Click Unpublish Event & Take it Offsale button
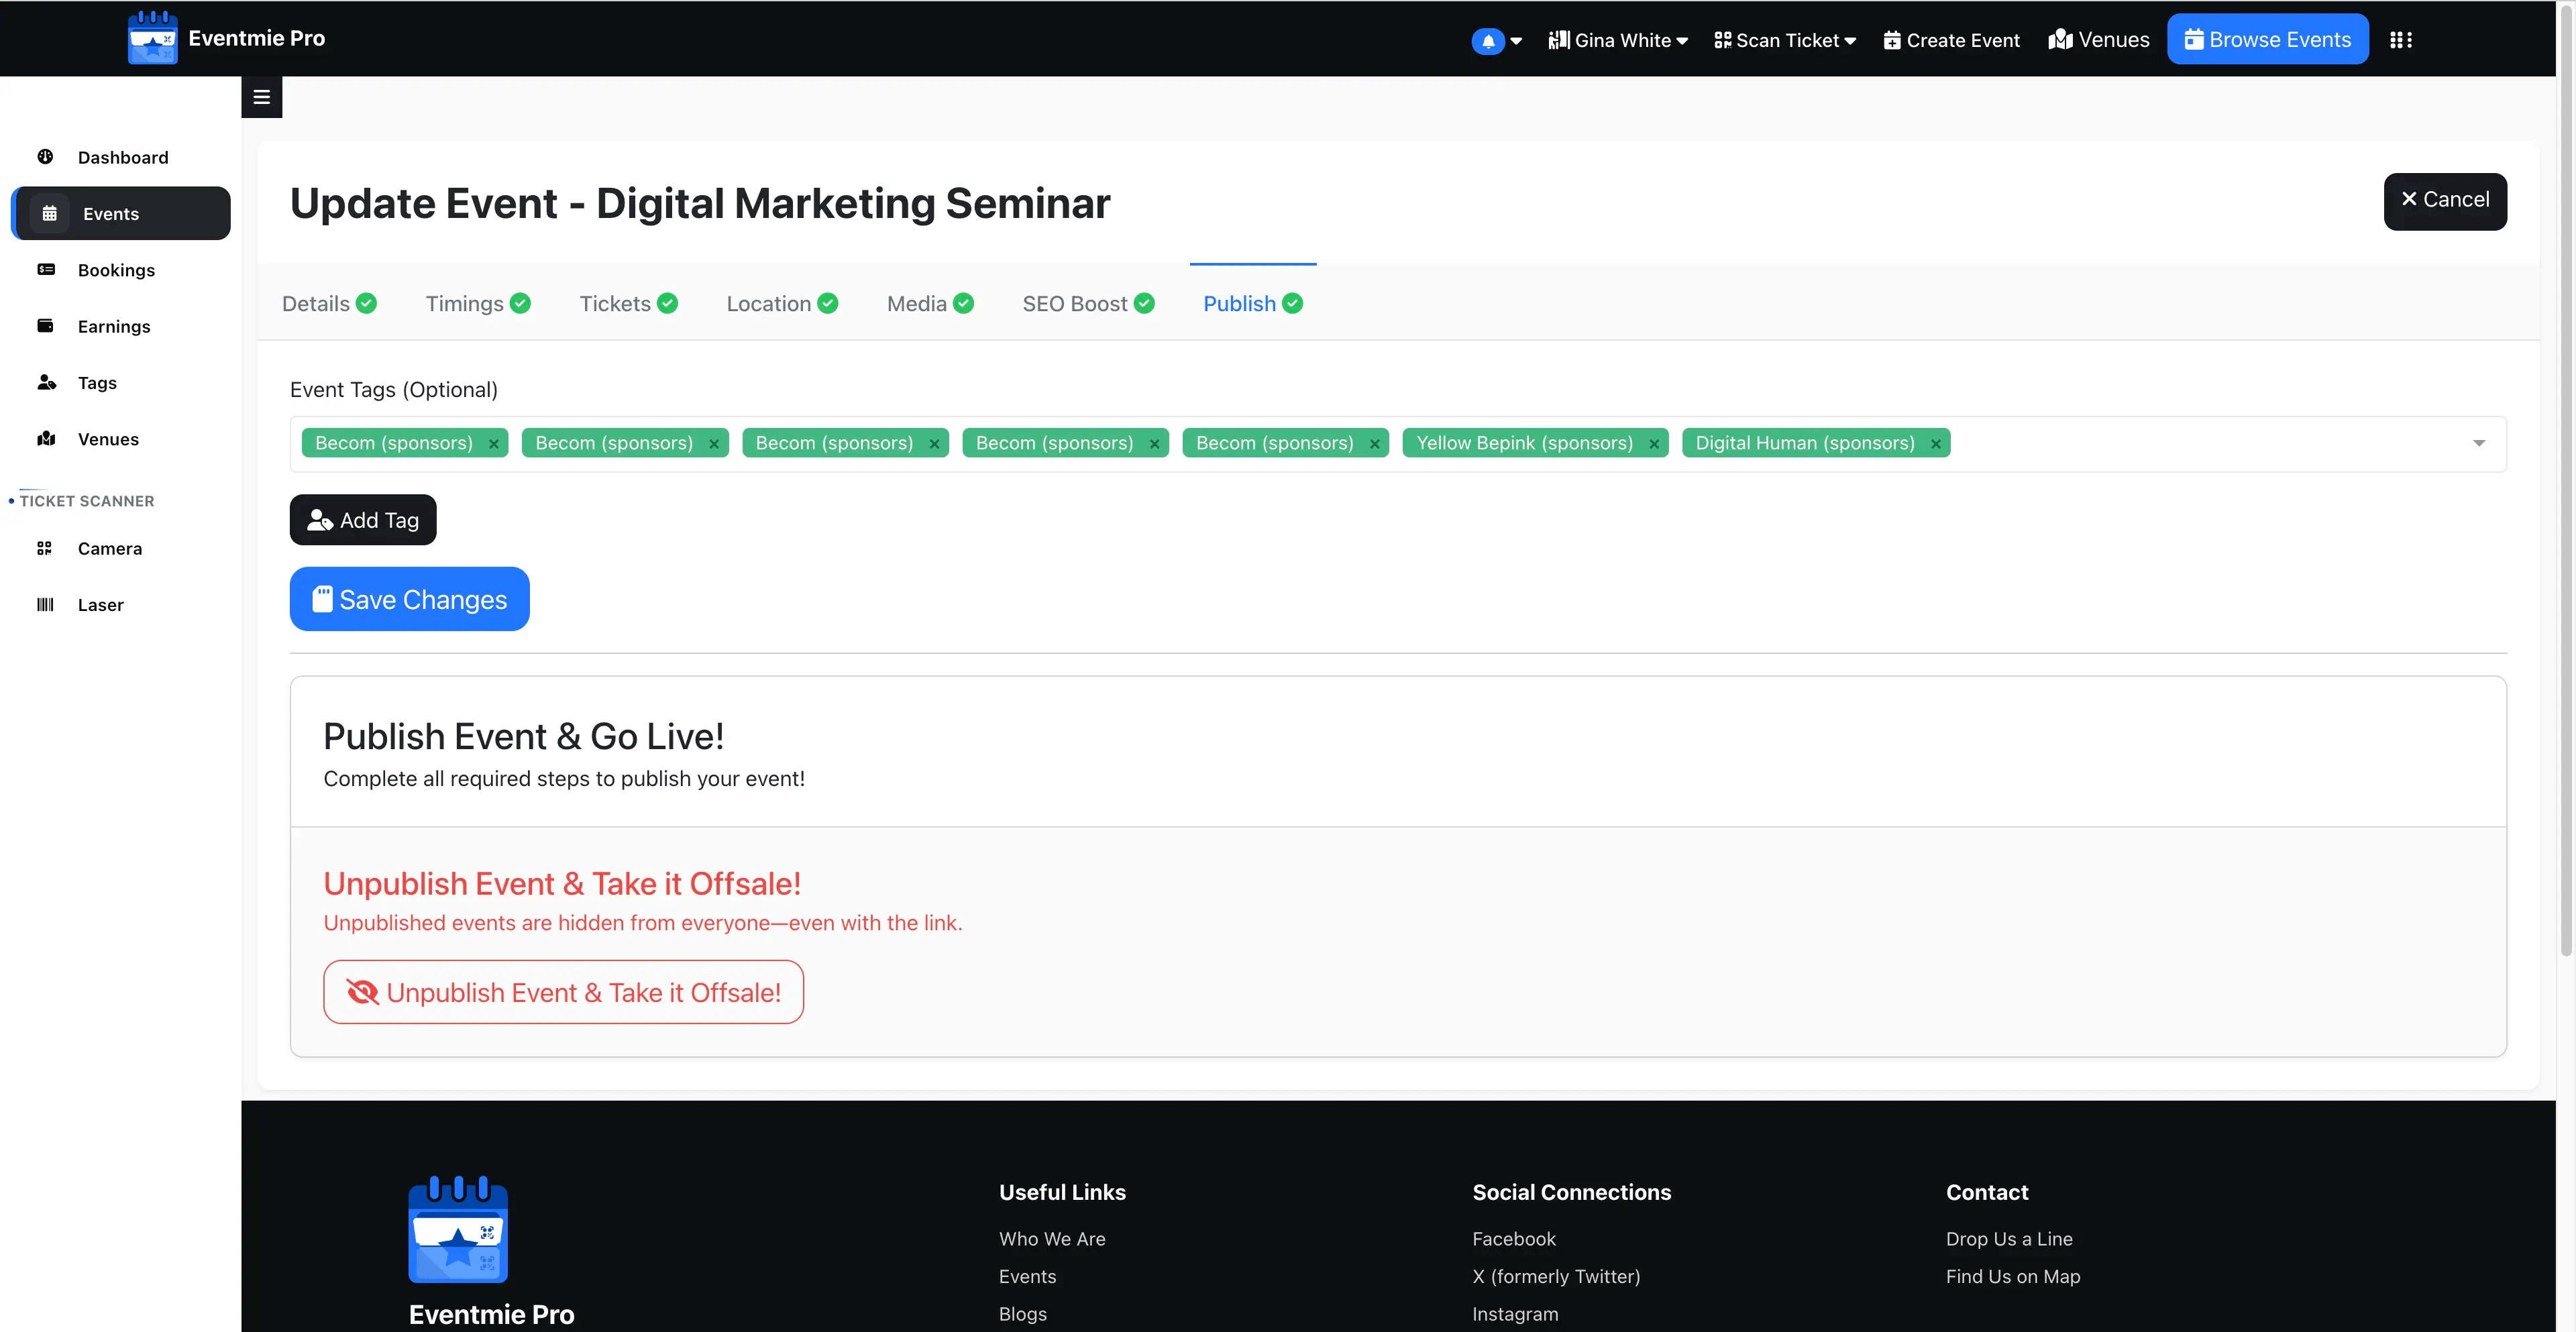Screen dimensions: 2576x1332 [563, 992]
